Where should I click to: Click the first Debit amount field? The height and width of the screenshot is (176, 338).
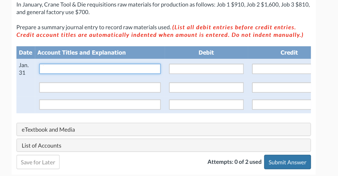(x=206, y=69)
